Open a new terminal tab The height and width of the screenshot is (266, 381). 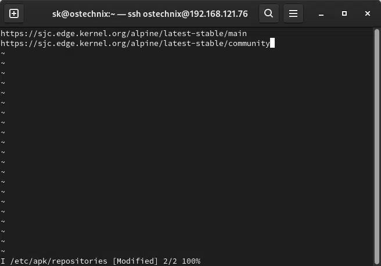click(x=14, y=13)
